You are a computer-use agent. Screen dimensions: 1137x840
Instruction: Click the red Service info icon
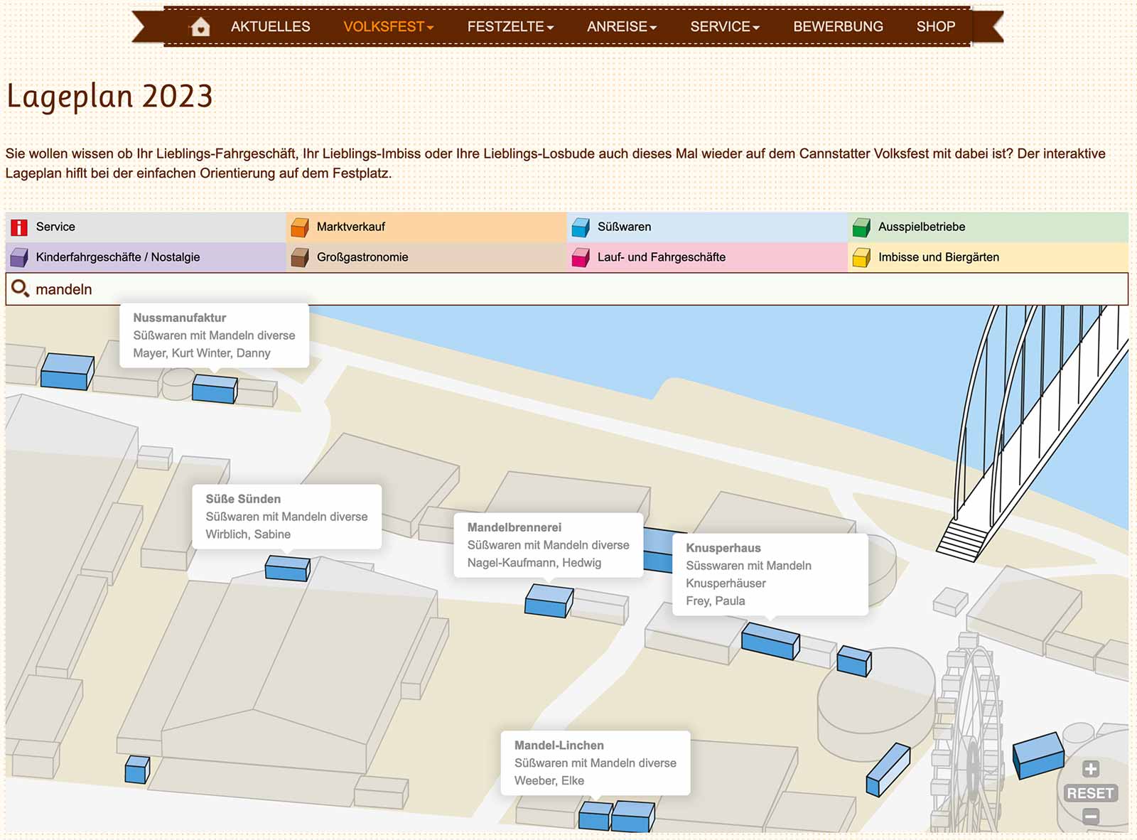click(19, 227)
